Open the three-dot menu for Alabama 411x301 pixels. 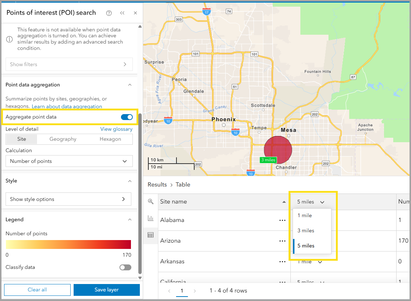coord(283,220)
